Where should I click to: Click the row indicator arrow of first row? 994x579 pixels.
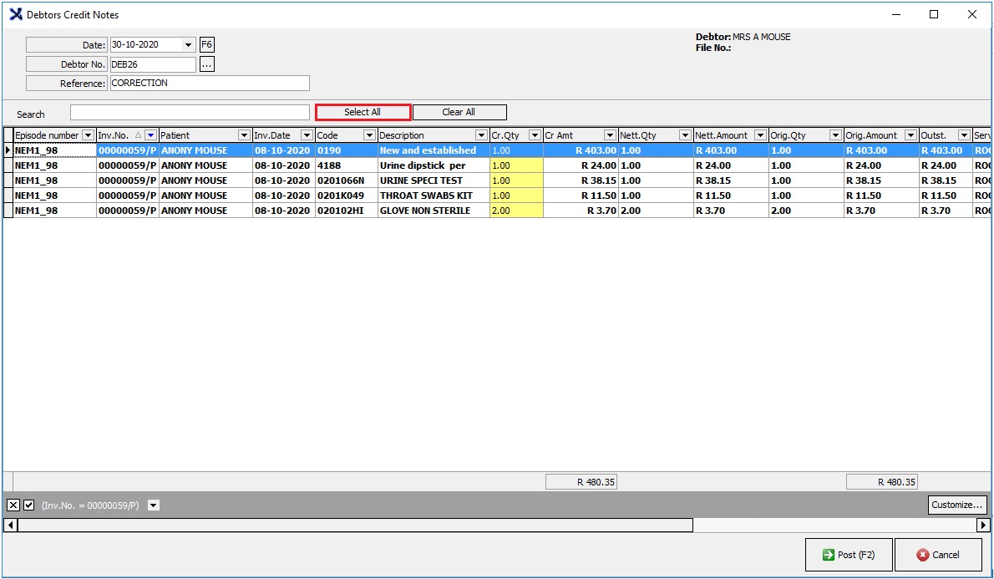(x=8, y=150)
